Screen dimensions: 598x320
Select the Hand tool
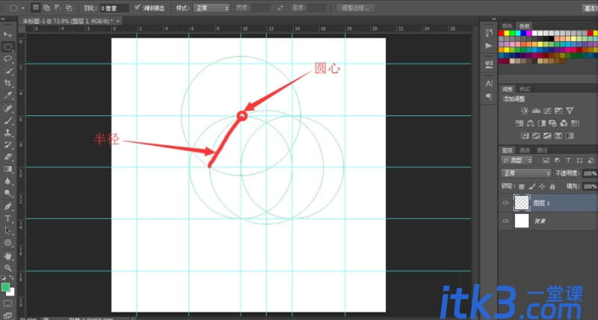tap(7, 256)
